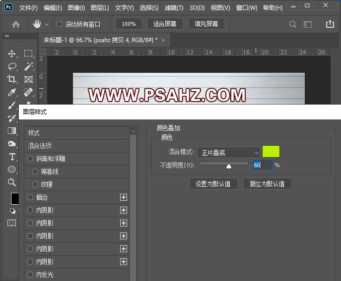Click the styles list scroll-up arrow
Screen dimensions: 341x281
134,132
